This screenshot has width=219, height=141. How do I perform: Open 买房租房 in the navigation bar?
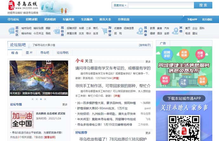(x=50, y=19)
